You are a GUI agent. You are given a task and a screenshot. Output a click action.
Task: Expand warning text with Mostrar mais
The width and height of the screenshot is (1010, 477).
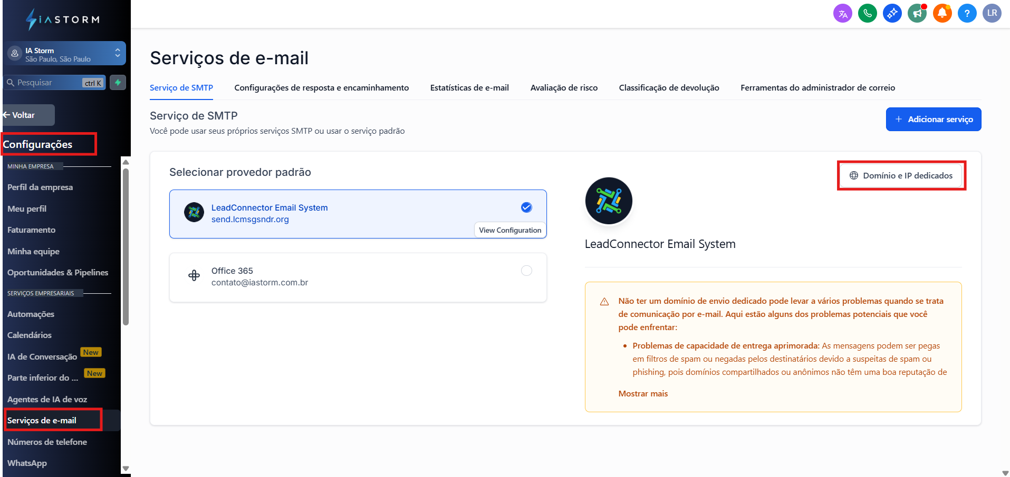643,394
